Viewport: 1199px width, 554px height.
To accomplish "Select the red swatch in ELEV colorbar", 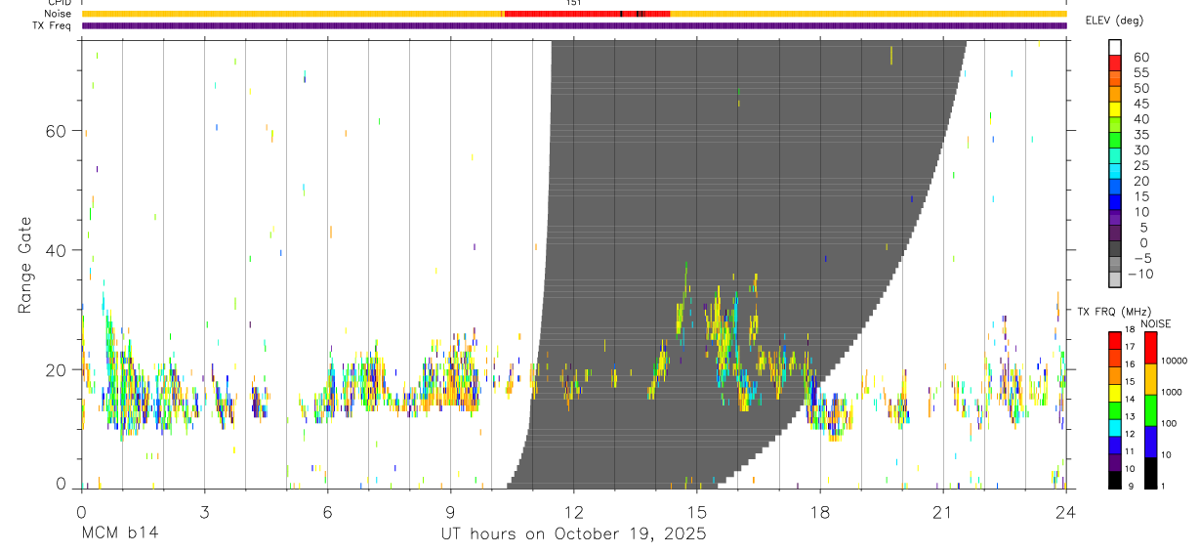I will point(1115,63).
